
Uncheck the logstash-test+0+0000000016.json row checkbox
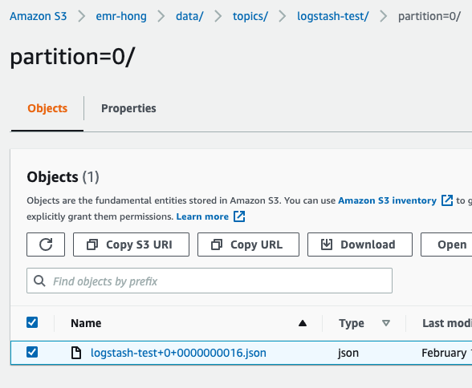coord(32,352)
